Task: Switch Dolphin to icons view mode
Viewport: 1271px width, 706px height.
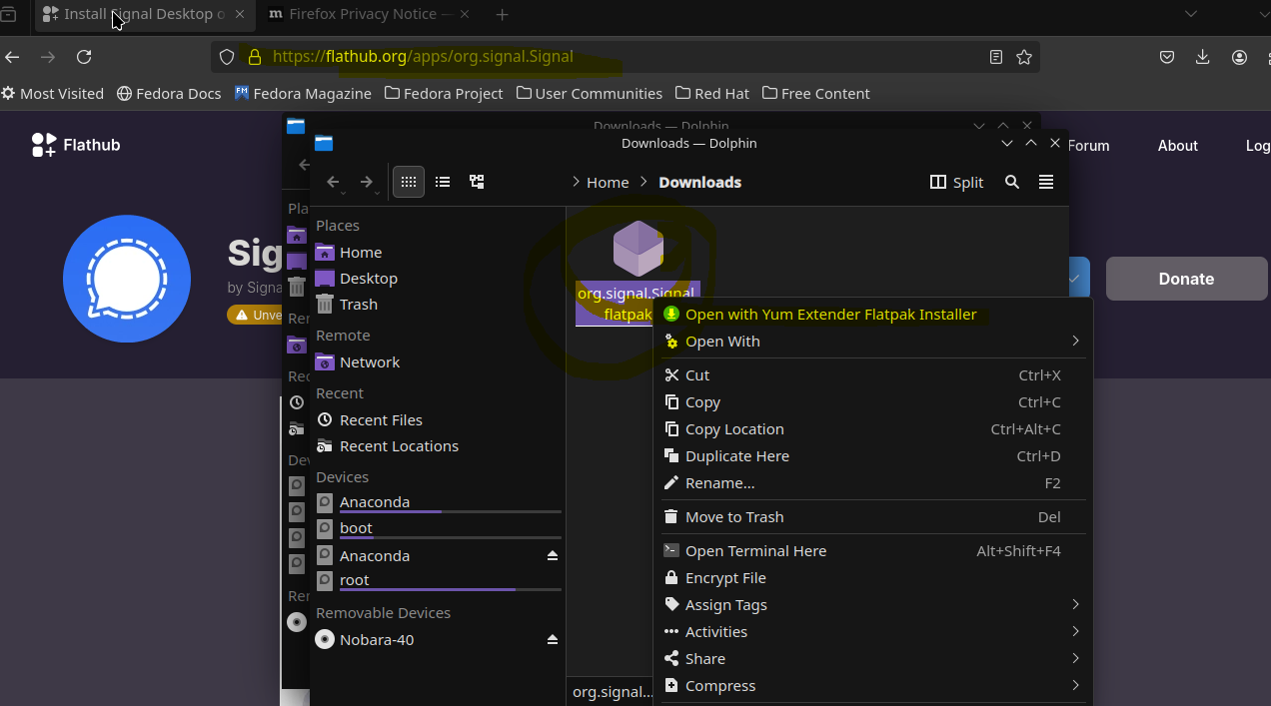Action: (x=408, y=182)
